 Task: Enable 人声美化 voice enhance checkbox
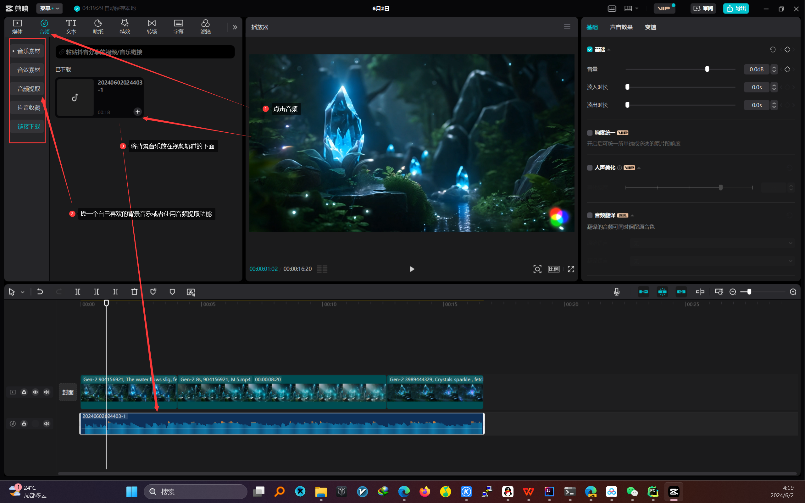pyautogui.click(x=590, y=168)
